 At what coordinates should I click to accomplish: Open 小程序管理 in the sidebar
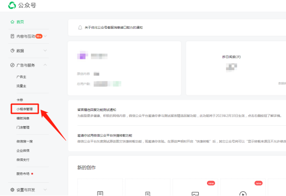(24, 109)
